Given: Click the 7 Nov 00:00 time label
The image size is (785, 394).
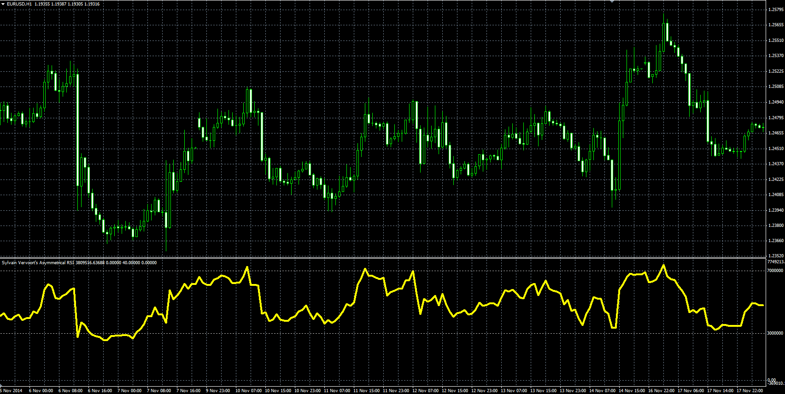Looking at the screenshot, I should 130,391.
